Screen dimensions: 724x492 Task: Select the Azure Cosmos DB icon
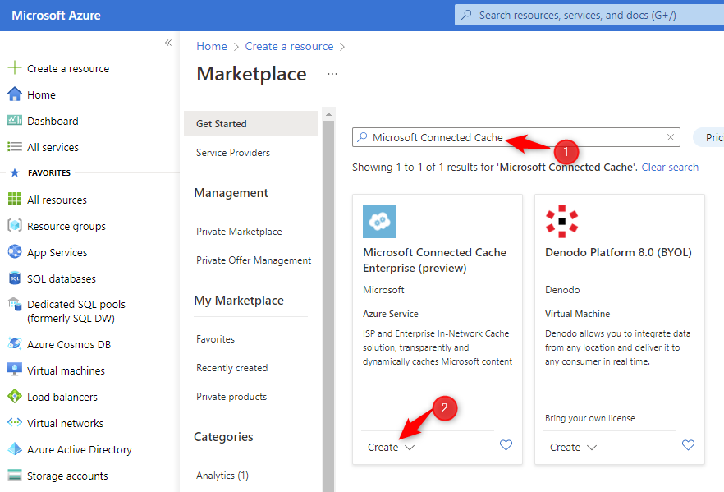pos(14,344)
